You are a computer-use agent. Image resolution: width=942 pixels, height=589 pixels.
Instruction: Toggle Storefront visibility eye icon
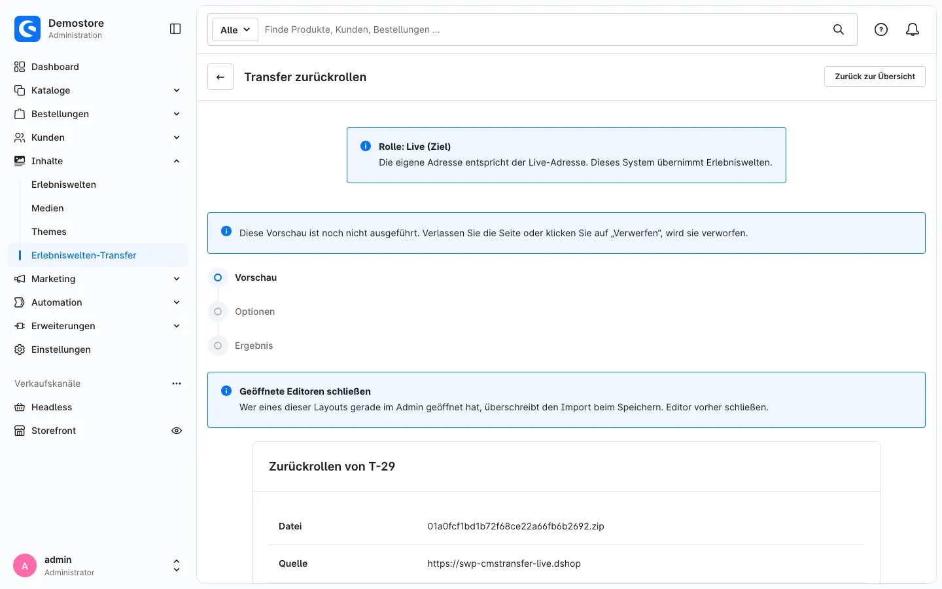pos(177,431)
